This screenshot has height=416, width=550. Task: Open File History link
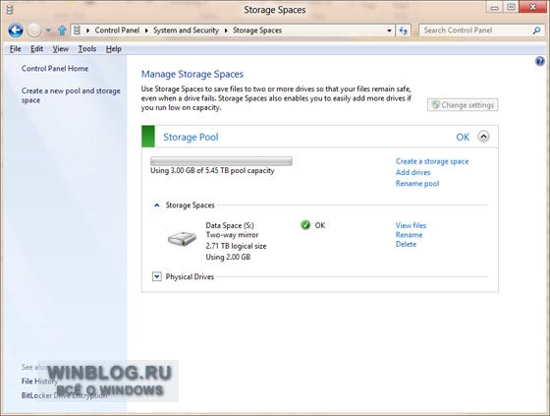tap(39, 382)
